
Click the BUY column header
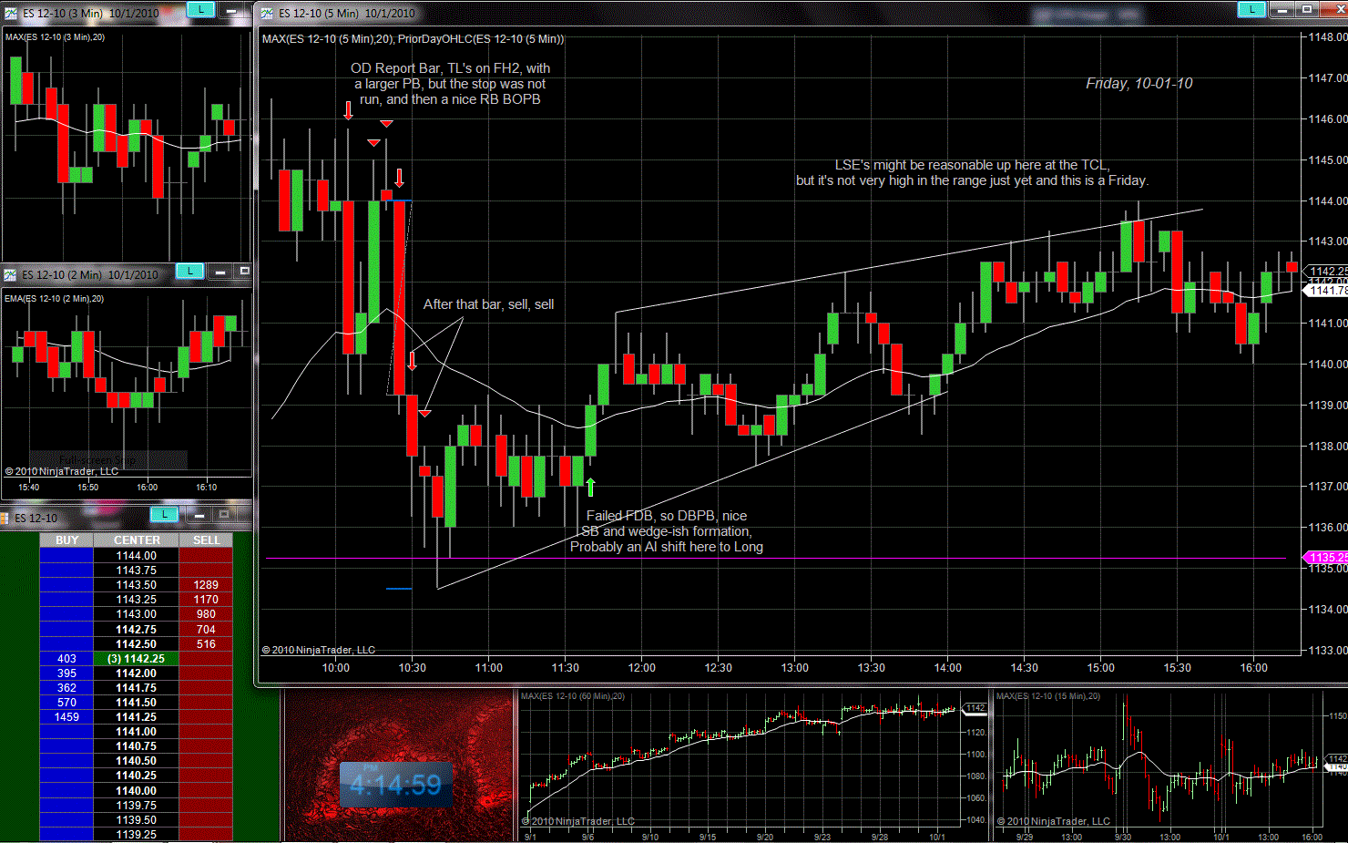66,540
